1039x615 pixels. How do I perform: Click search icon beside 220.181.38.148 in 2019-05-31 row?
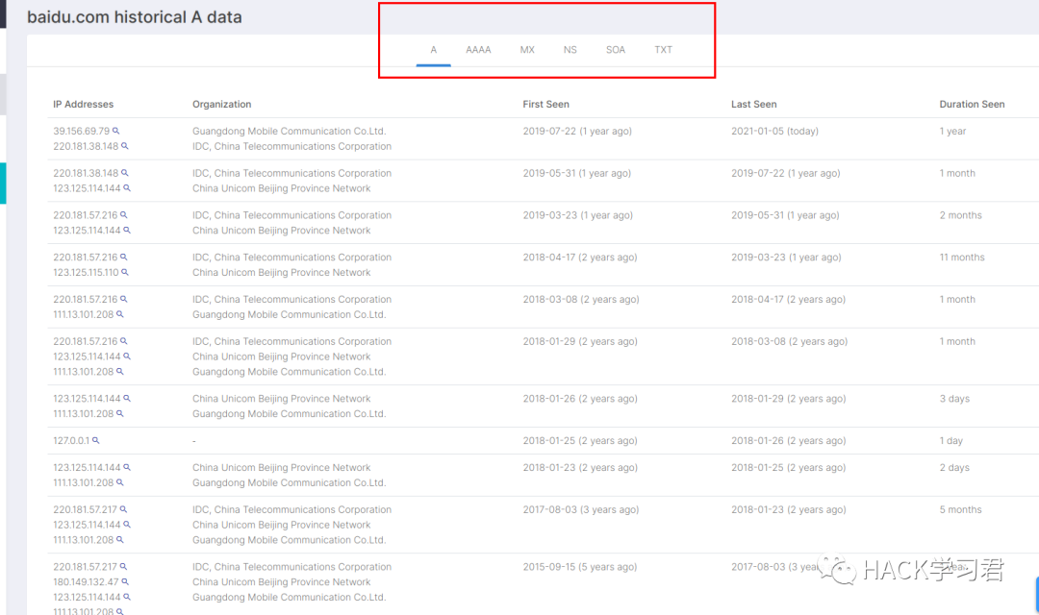pos(124,173)
